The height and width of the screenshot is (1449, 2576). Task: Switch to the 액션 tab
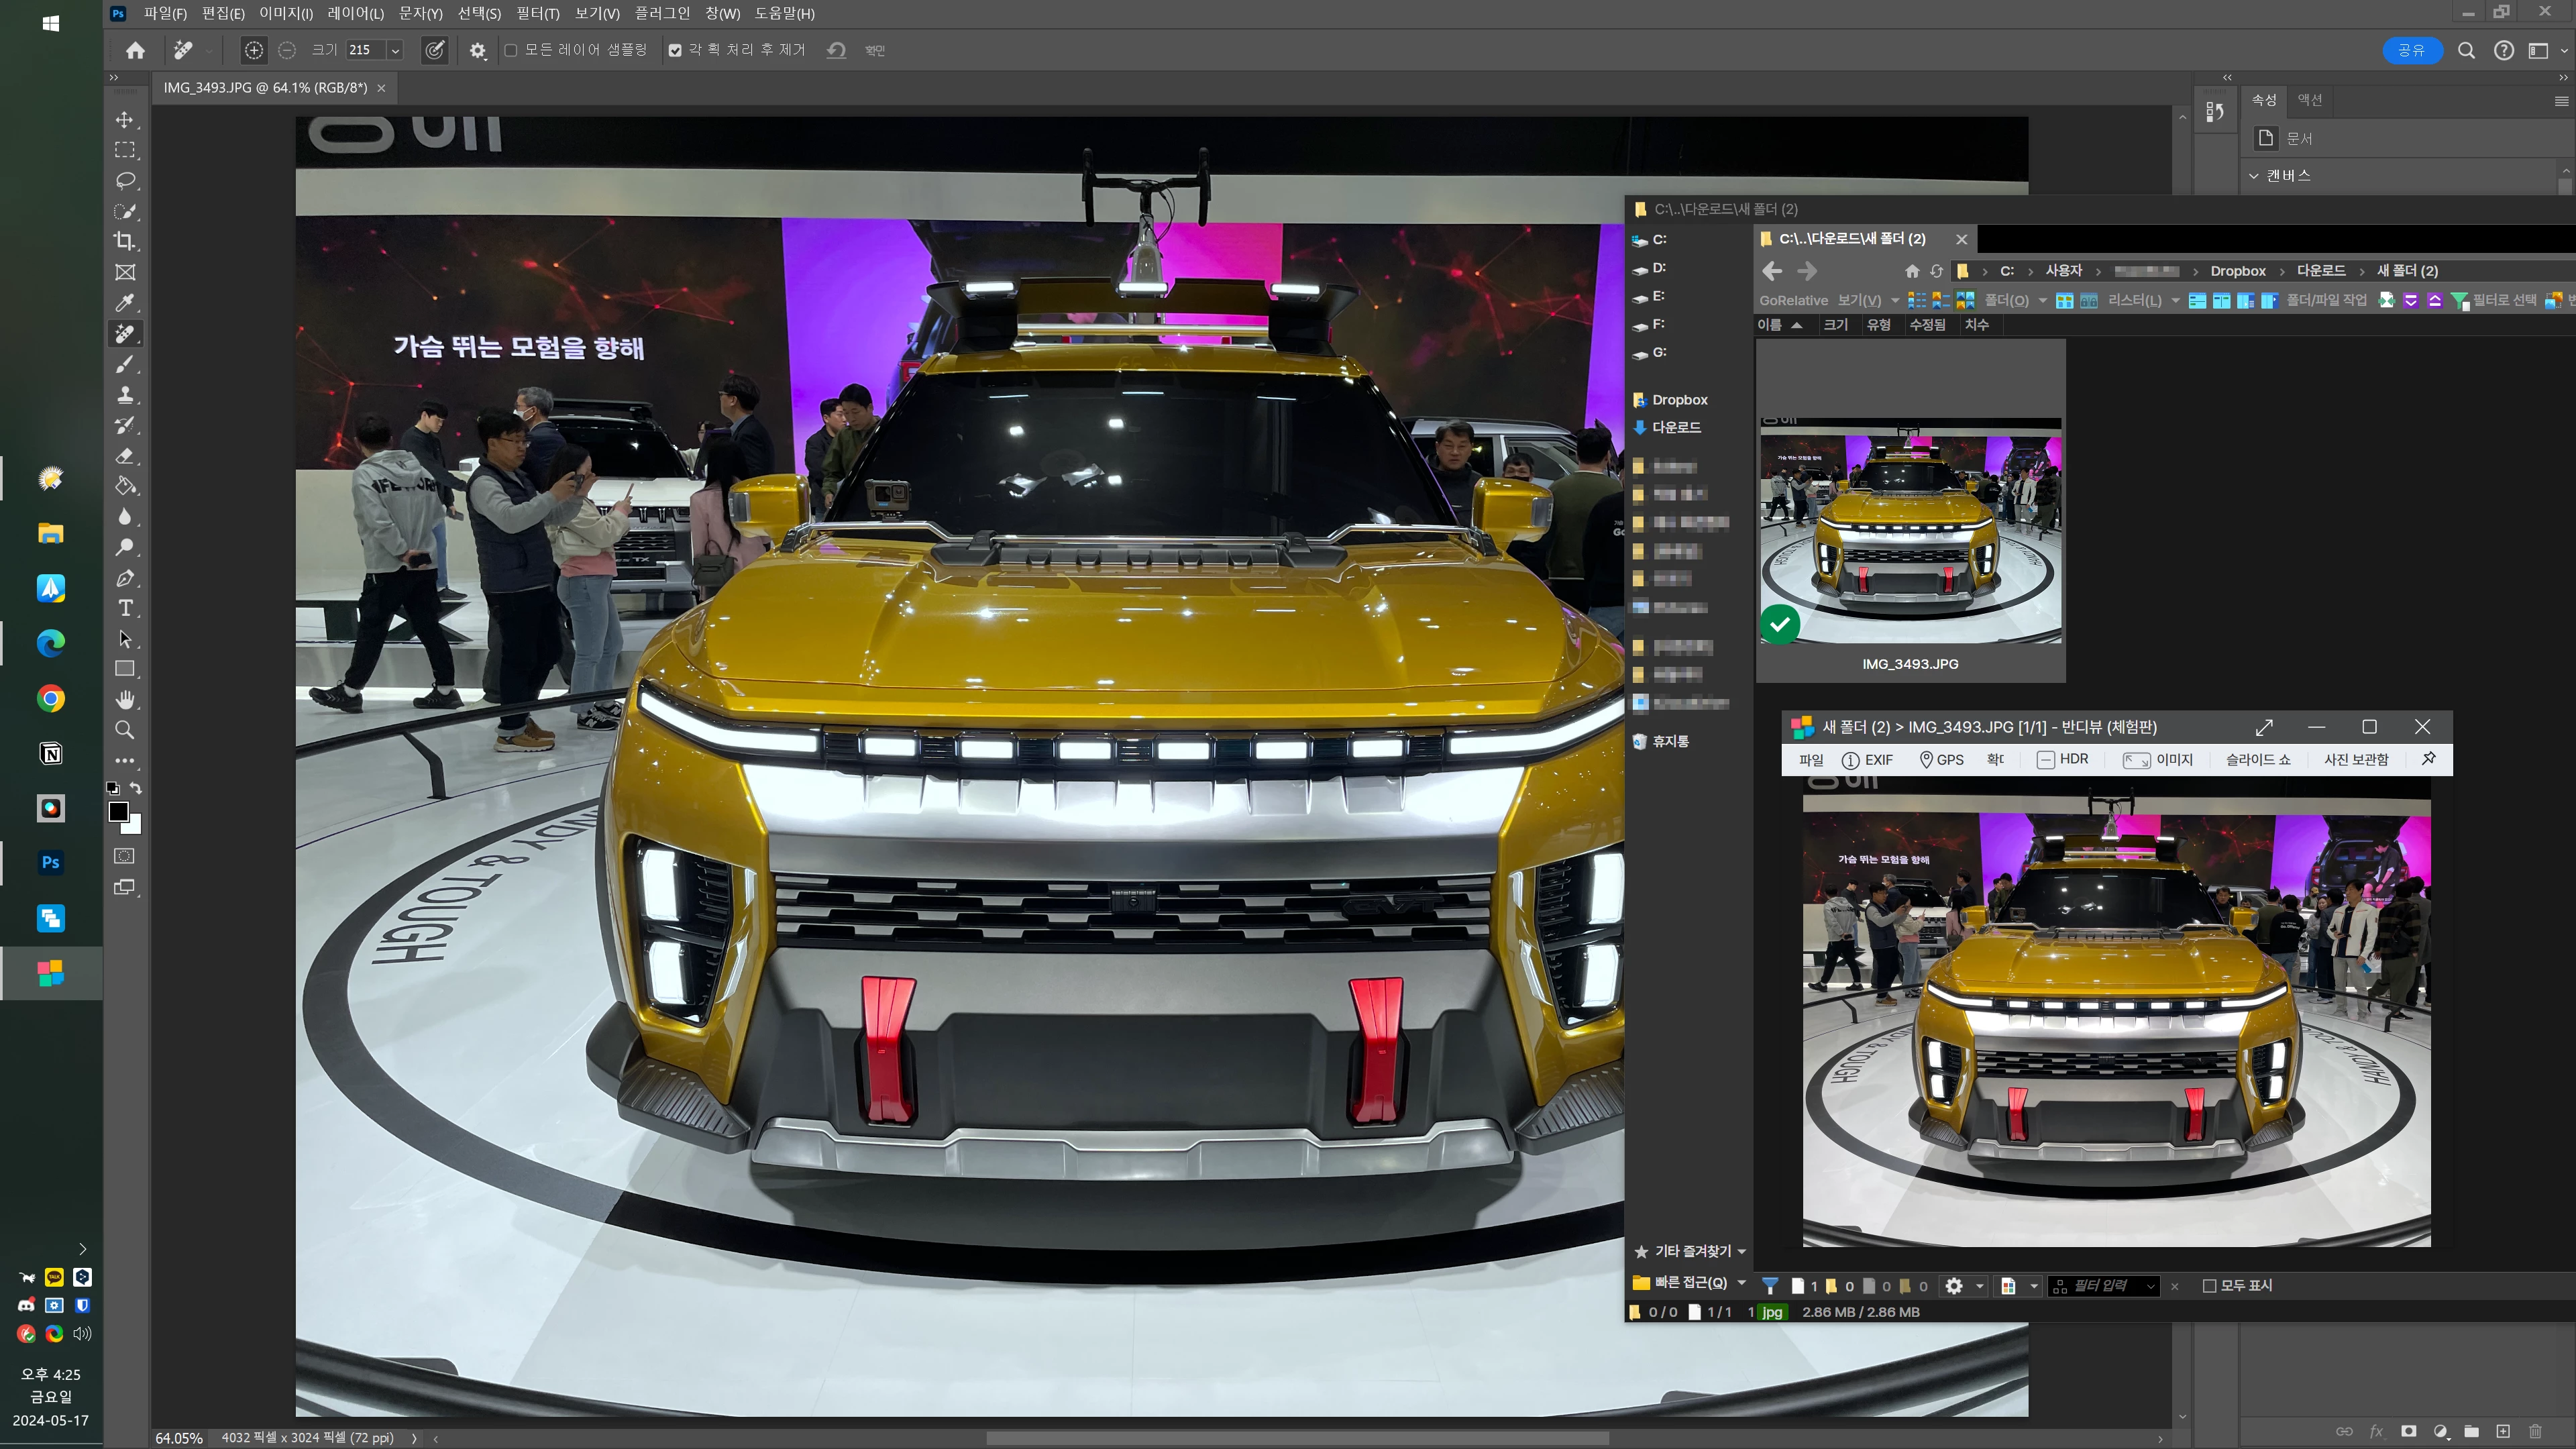2309,100
